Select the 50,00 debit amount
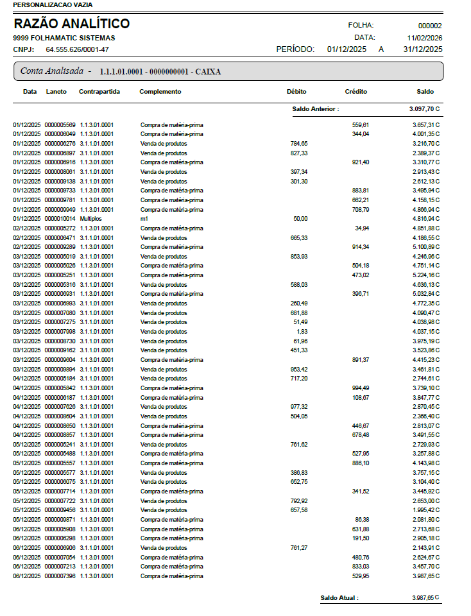The height and width of the screenshot is (616, 471). click(x=300, y=219)
